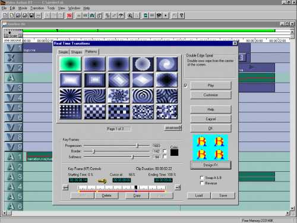Choose the swirl spiral pattern in the top row

click(167, 64)
